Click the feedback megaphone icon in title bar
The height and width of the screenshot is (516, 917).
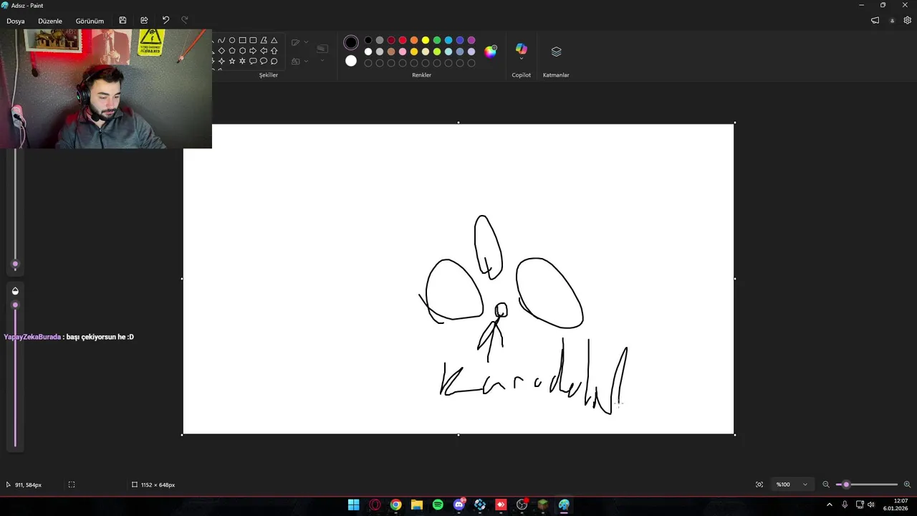(875, 21)
